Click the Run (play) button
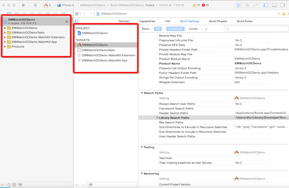The height and width of the screenshot is (188, 289). (24, 5)
